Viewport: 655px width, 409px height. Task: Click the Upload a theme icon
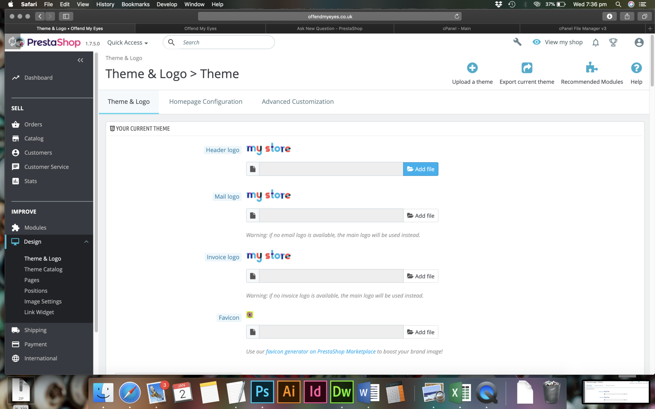pos(472,68)
